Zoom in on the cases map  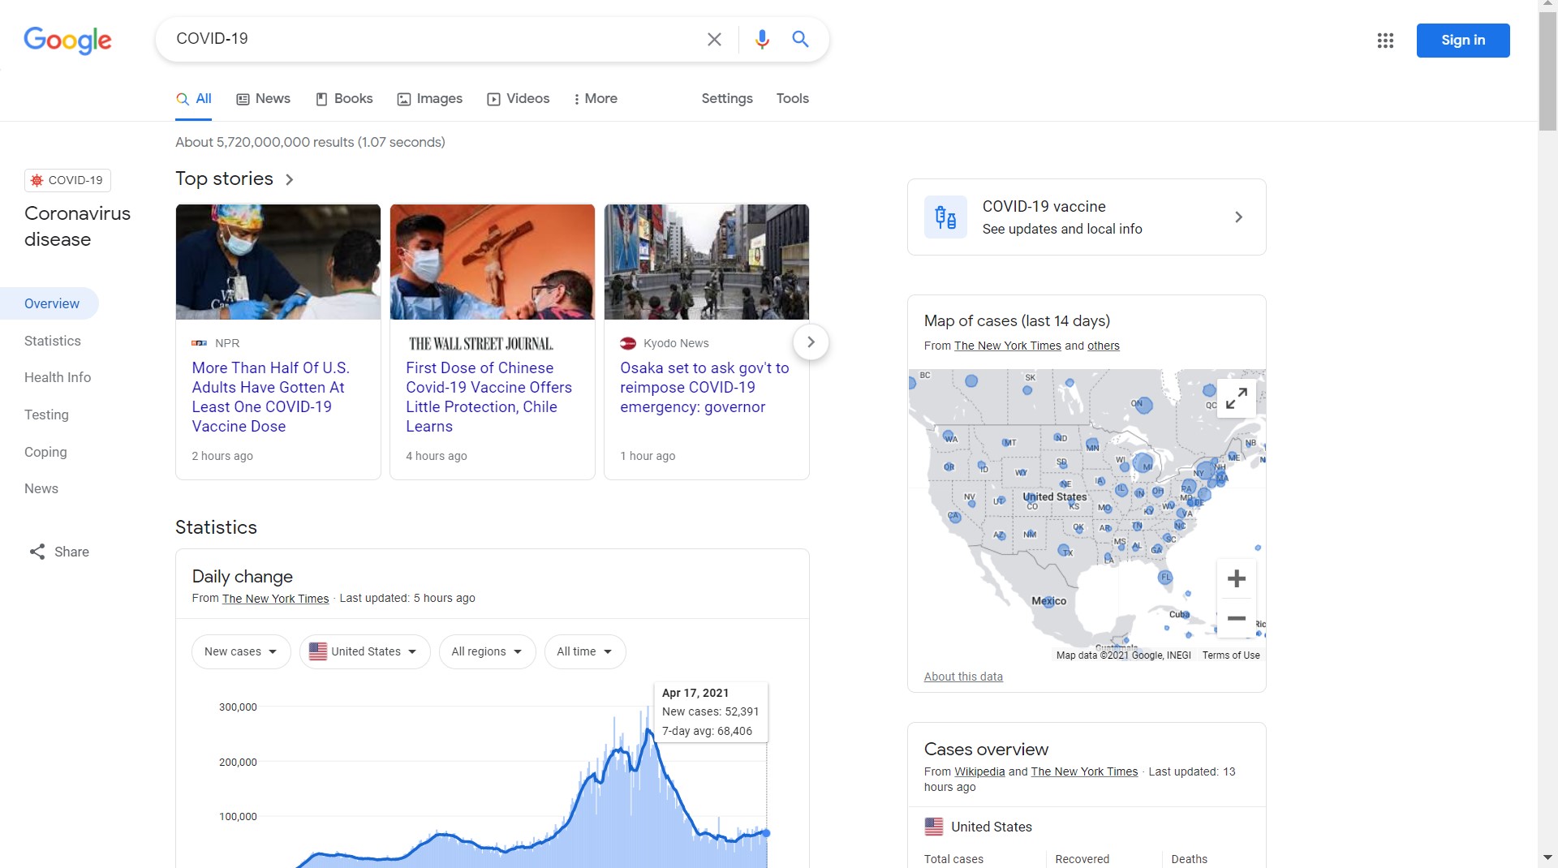tap(1237, 578)
